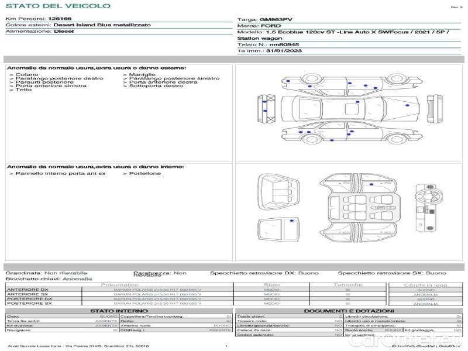468x351 pixels.
Task: Select the Sottoporta destro anomaly entry
Action: [x=153, y=85]
